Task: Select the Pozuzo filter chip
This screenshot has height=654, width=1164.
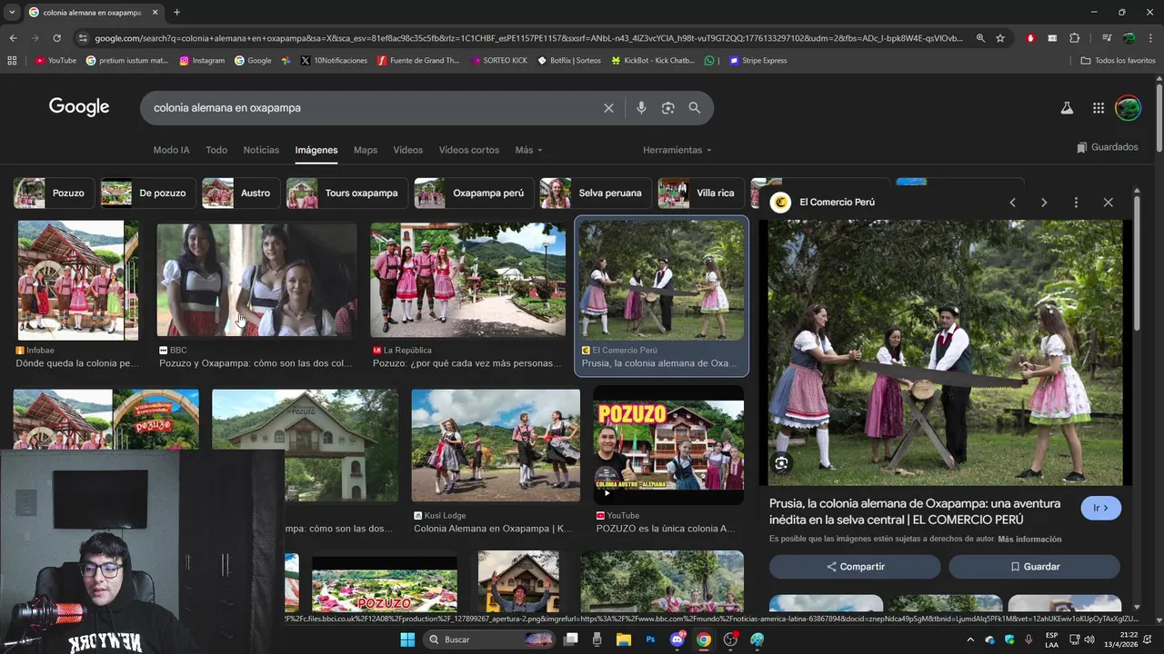Action: (x=52, y=193)
